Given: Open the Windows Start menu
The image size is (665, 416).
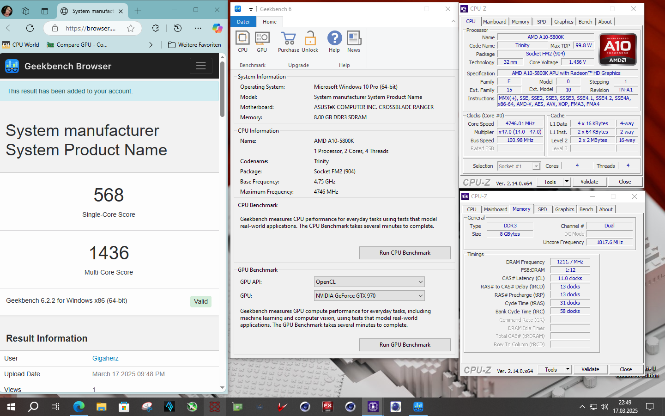Looking at the screenshot, I should pyautogui.click(x=11, y=407).
